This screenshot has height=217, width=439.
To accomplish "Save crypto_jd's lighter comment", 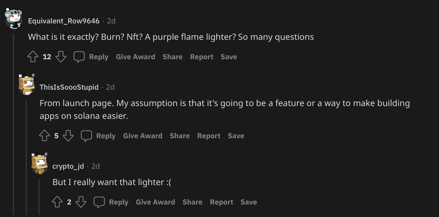I will pyautogui.click(x=249, y=202).
